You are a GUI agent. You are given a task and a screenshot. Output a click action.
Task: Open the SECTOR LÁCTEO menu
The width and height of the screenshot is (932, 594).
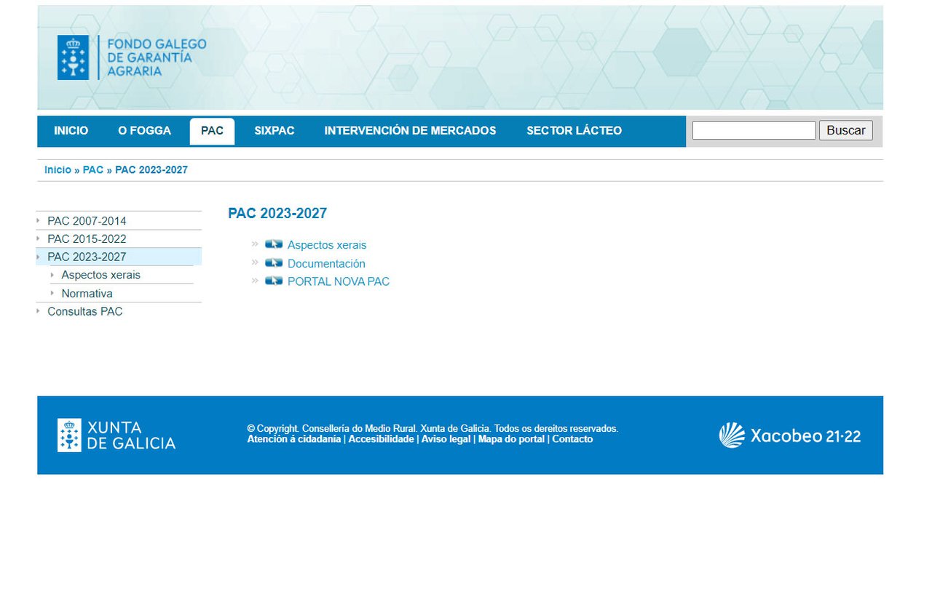coord(574,131)
